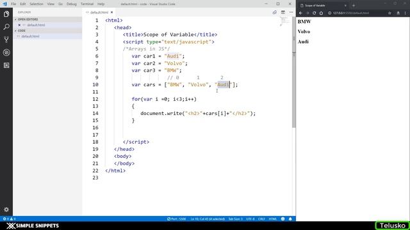Select default.html in Open Editors
Image resolution: width=410 pixels, height=230 pixels.
47,25
